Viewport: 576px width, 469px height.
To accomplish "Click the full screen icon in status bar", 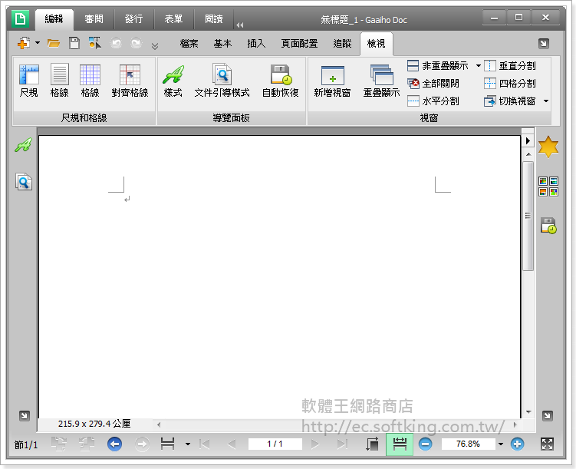I will (x=548, y=444).
